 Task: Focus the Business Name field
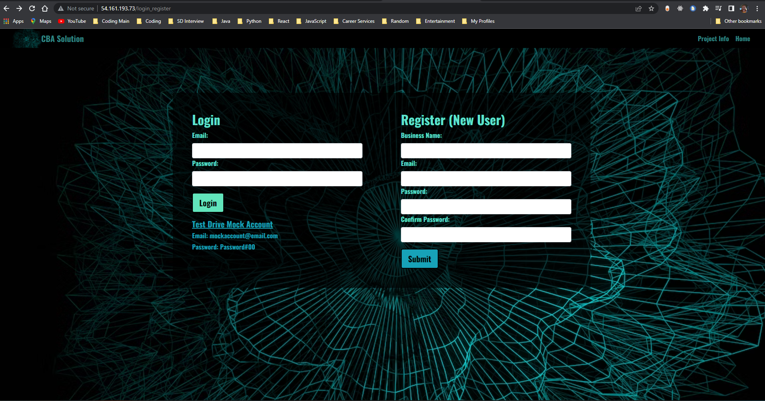pyautogui.click(x=486, y=151)
